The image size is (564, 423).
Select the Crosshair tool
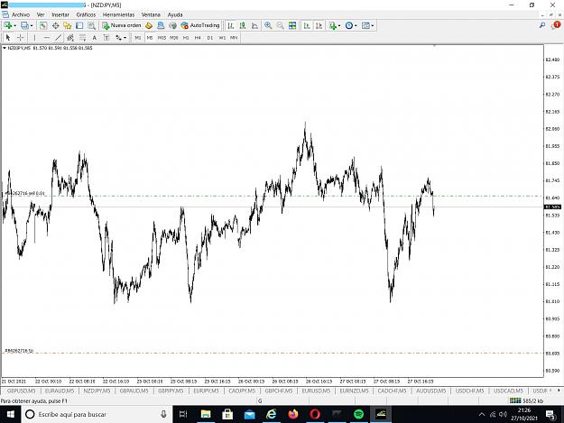tap(21, 37)
